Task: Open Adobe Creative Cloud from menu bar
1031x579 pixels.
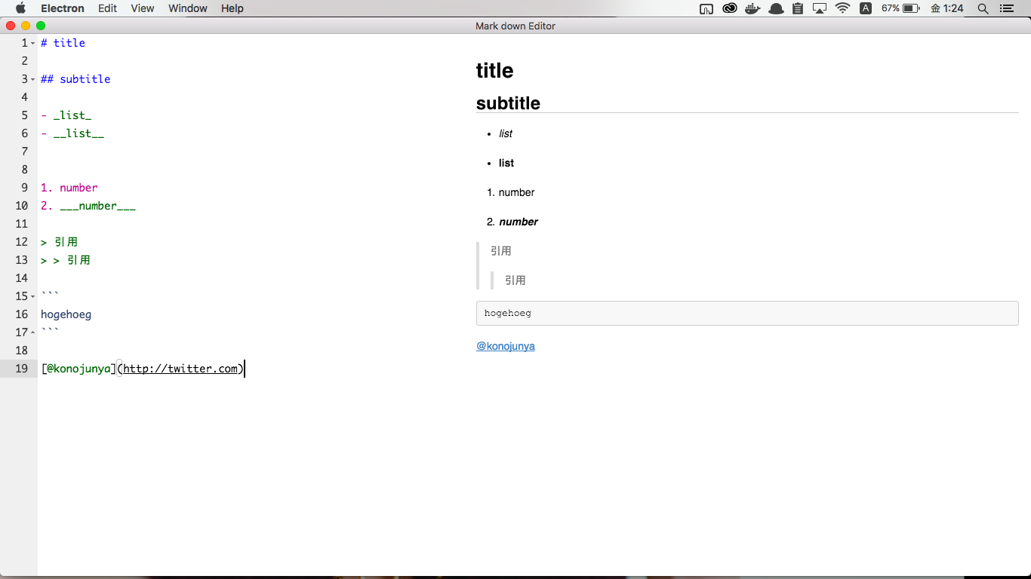Action: (729, 8)
